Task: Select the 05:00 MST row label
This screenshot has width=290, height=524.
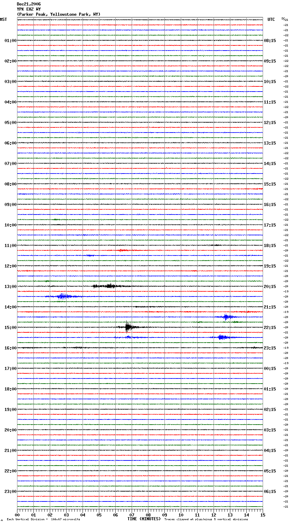Action: 11,123
